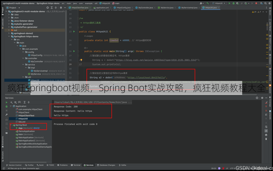Open Project view mode dropdown
Image resolution: width=273 pixels, height=171 pixels.
[x=13, y=8]
